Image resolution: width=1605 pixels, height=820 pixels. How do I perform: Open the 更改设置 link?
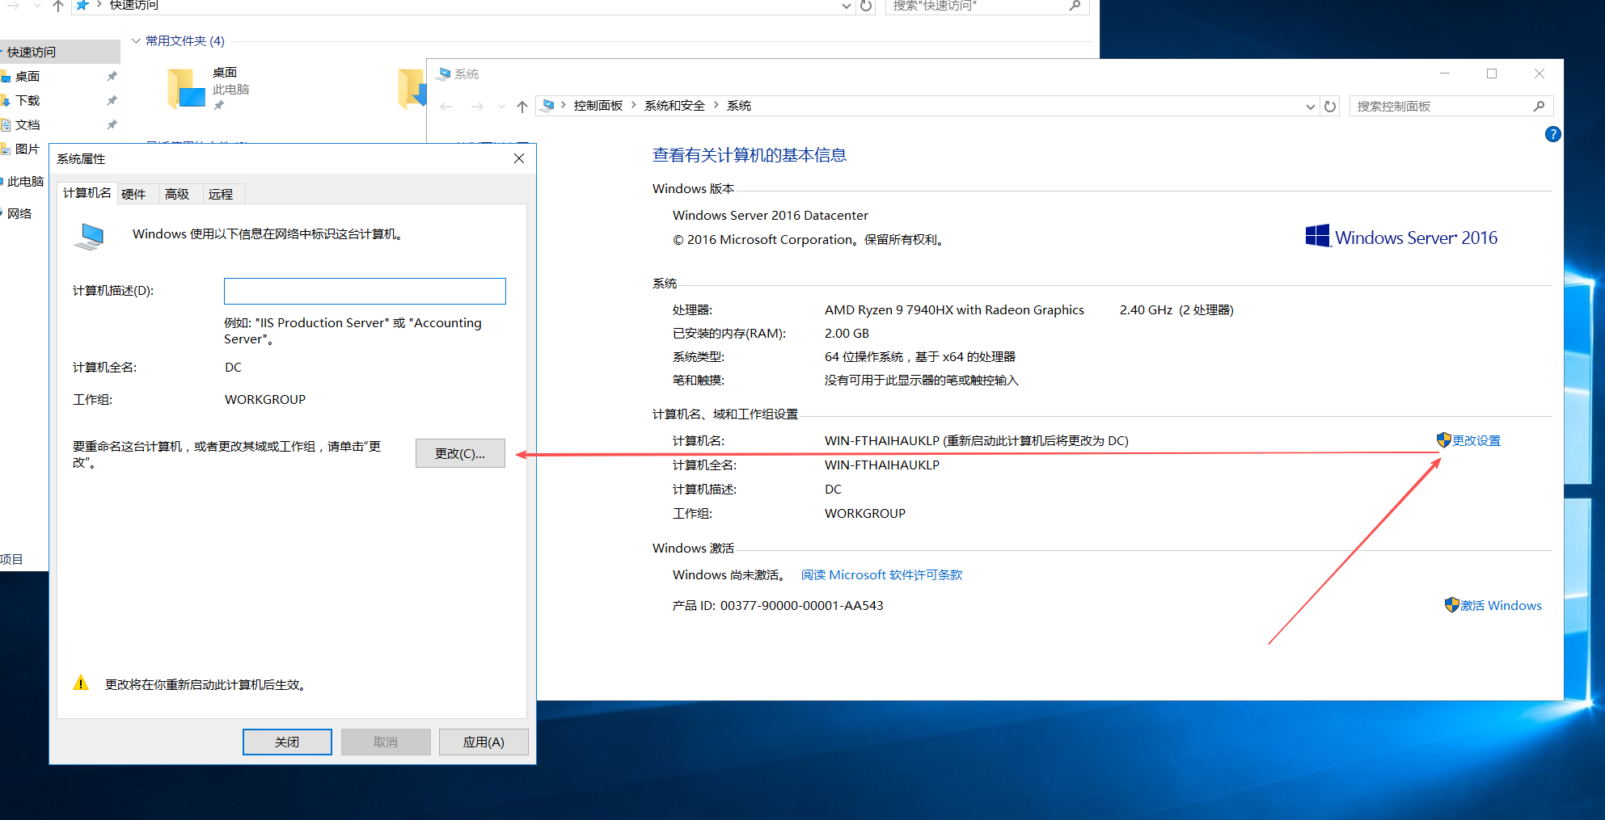pos(1476,440)
